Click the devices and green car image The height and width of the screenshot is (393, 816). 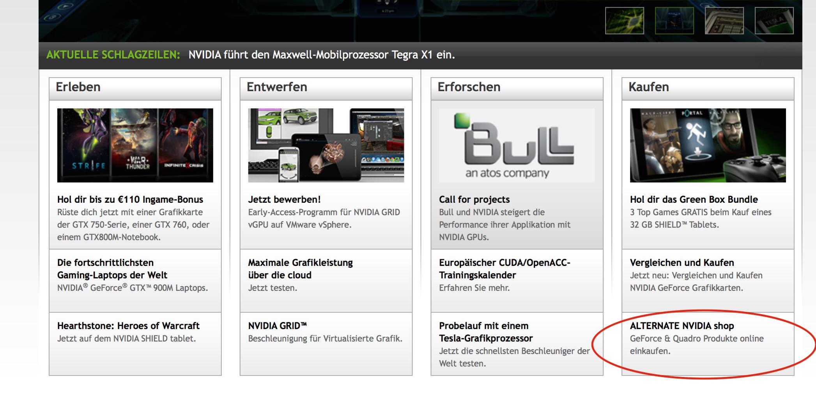point(326,145)
